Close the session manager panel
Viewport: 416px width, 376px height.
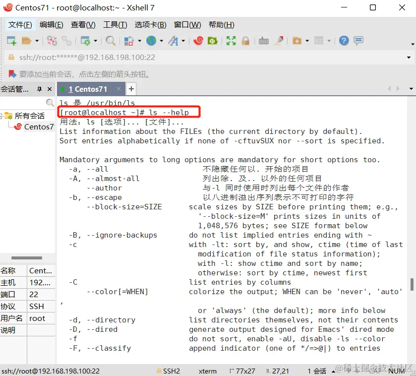click(50, 89)
